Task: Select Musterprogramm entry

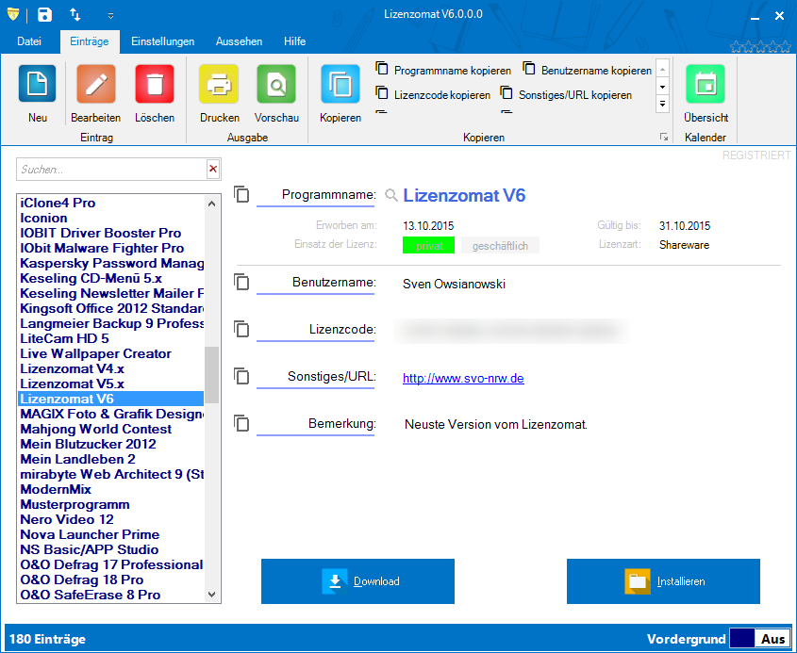Action: pos(75,505)
